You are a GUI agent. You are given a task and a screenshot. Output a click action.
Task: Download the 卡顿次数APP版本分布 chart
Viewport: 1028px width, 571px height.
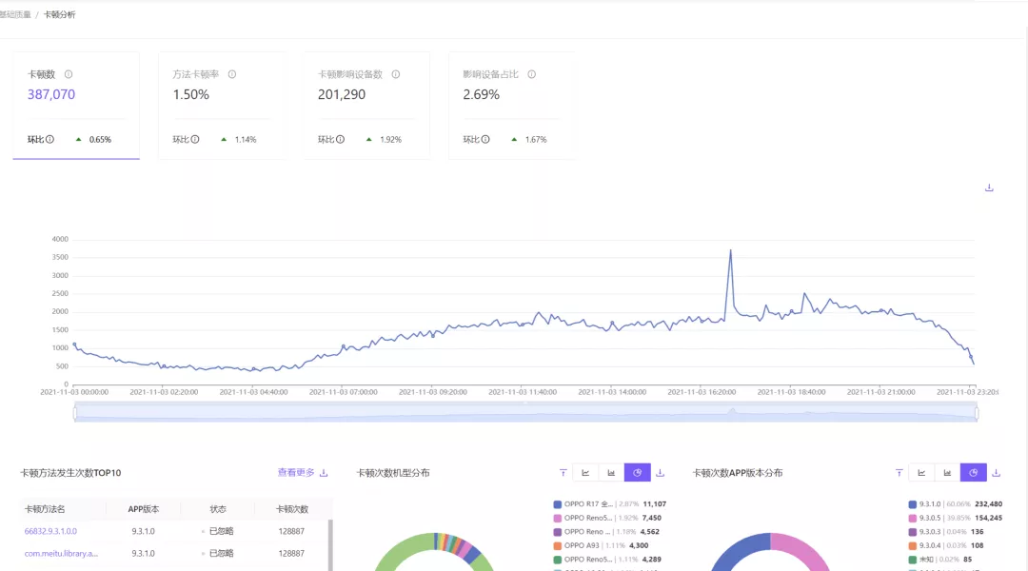coord(997,473)
